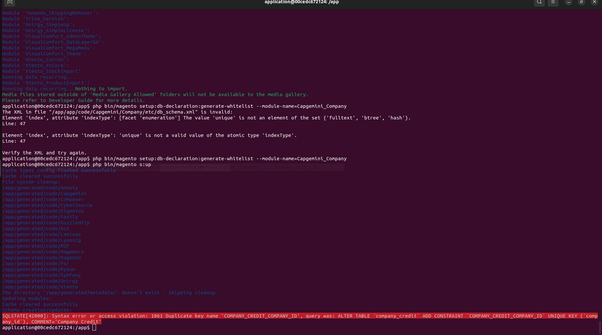Restore down the terminal window
The image size is (602, 335).
pyautogui.click(x=582, y=2)
